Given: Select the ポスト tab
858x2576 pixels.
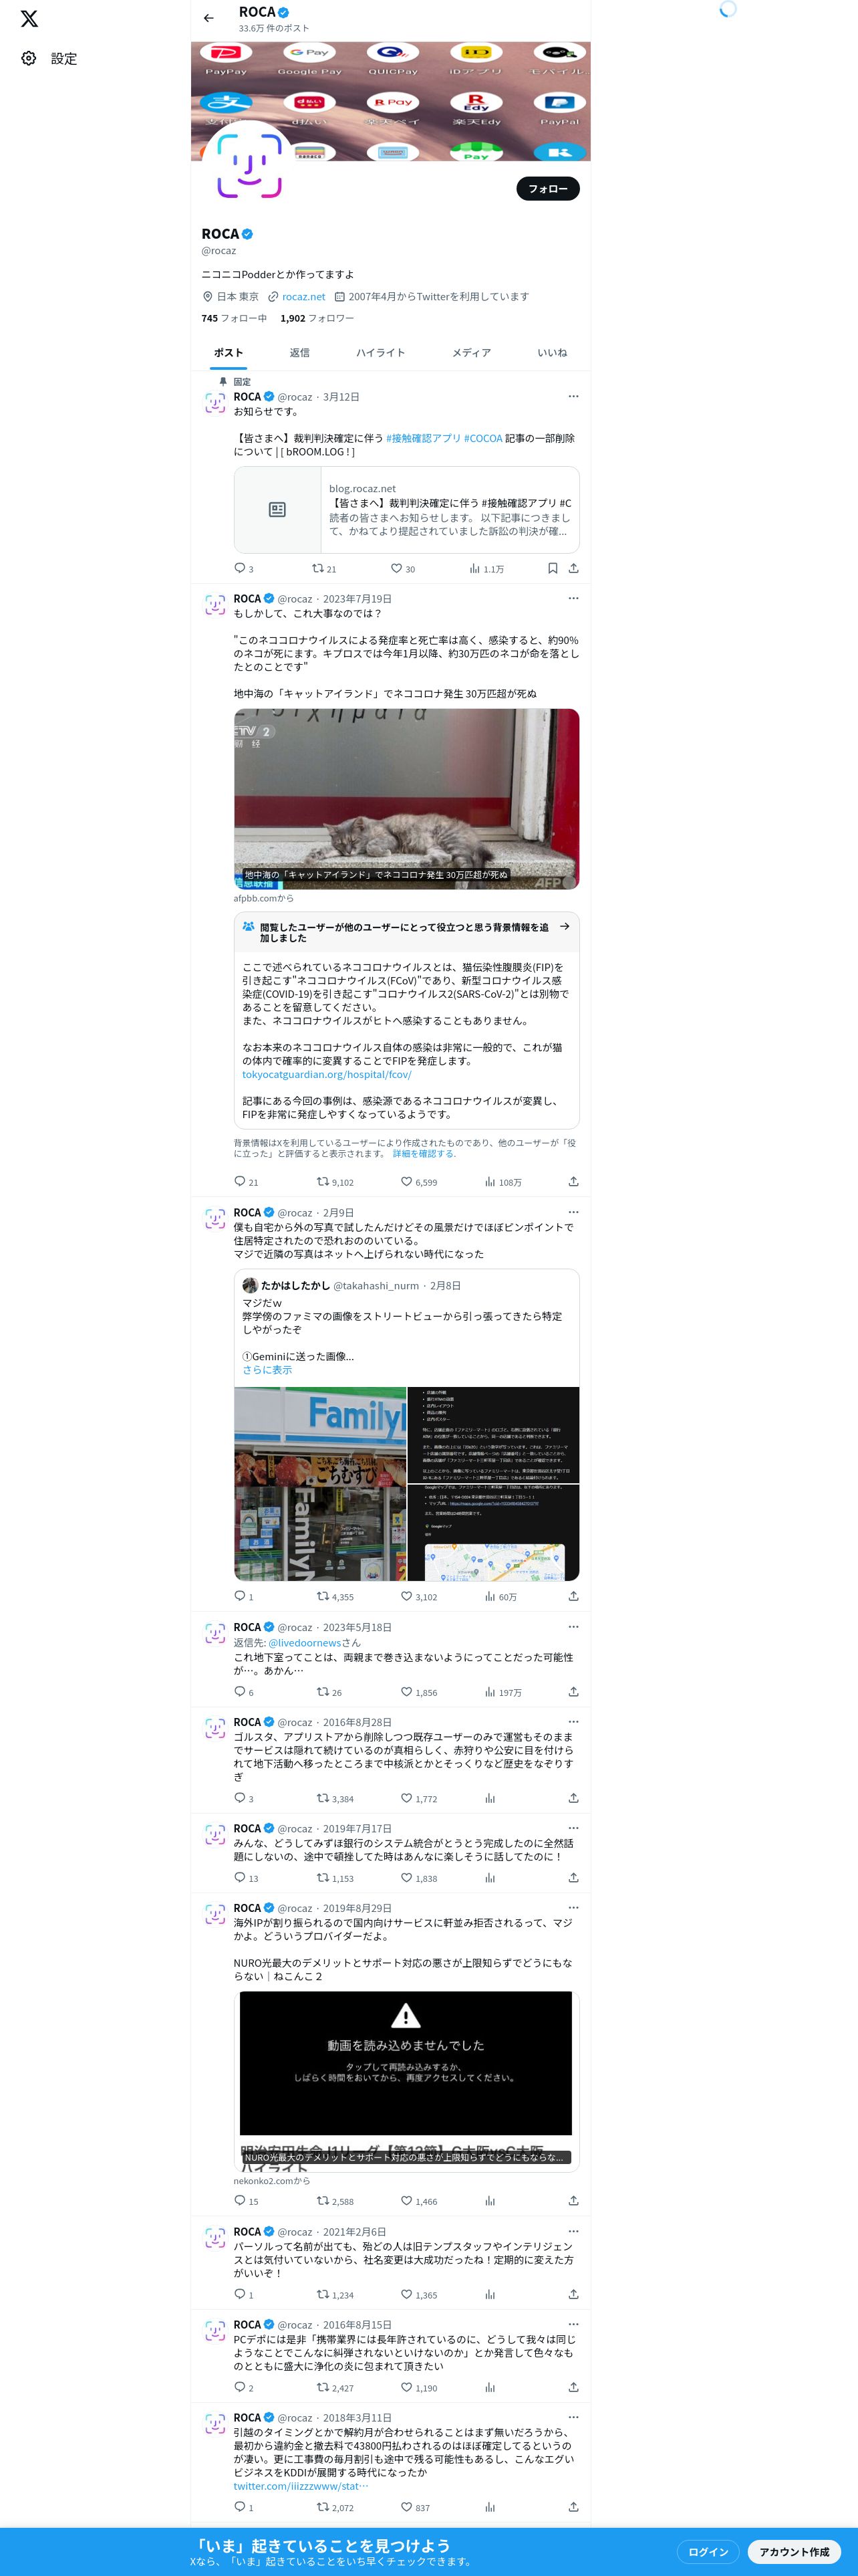Looking at the screenshot, I should (x=228, y=353).
